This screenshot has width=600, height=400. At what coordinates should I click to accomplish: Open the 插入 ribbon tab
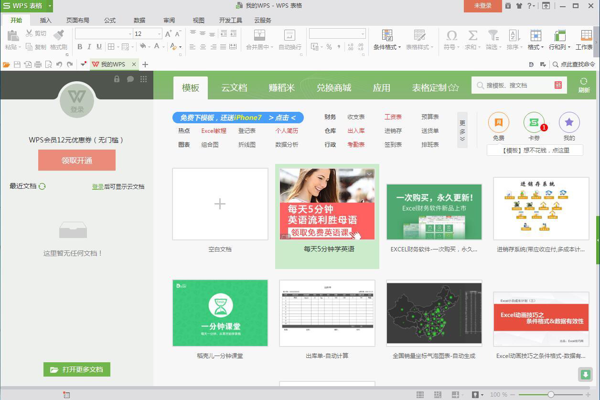(46, 21)
